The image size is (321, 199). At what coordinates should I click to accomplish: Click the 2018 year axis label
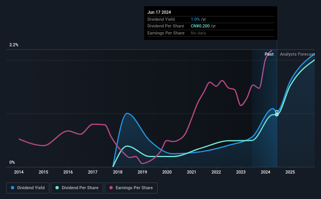(118, 172)
